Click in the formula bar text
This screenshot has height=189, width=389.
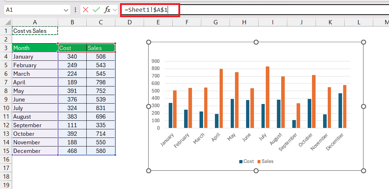point(147,10)
